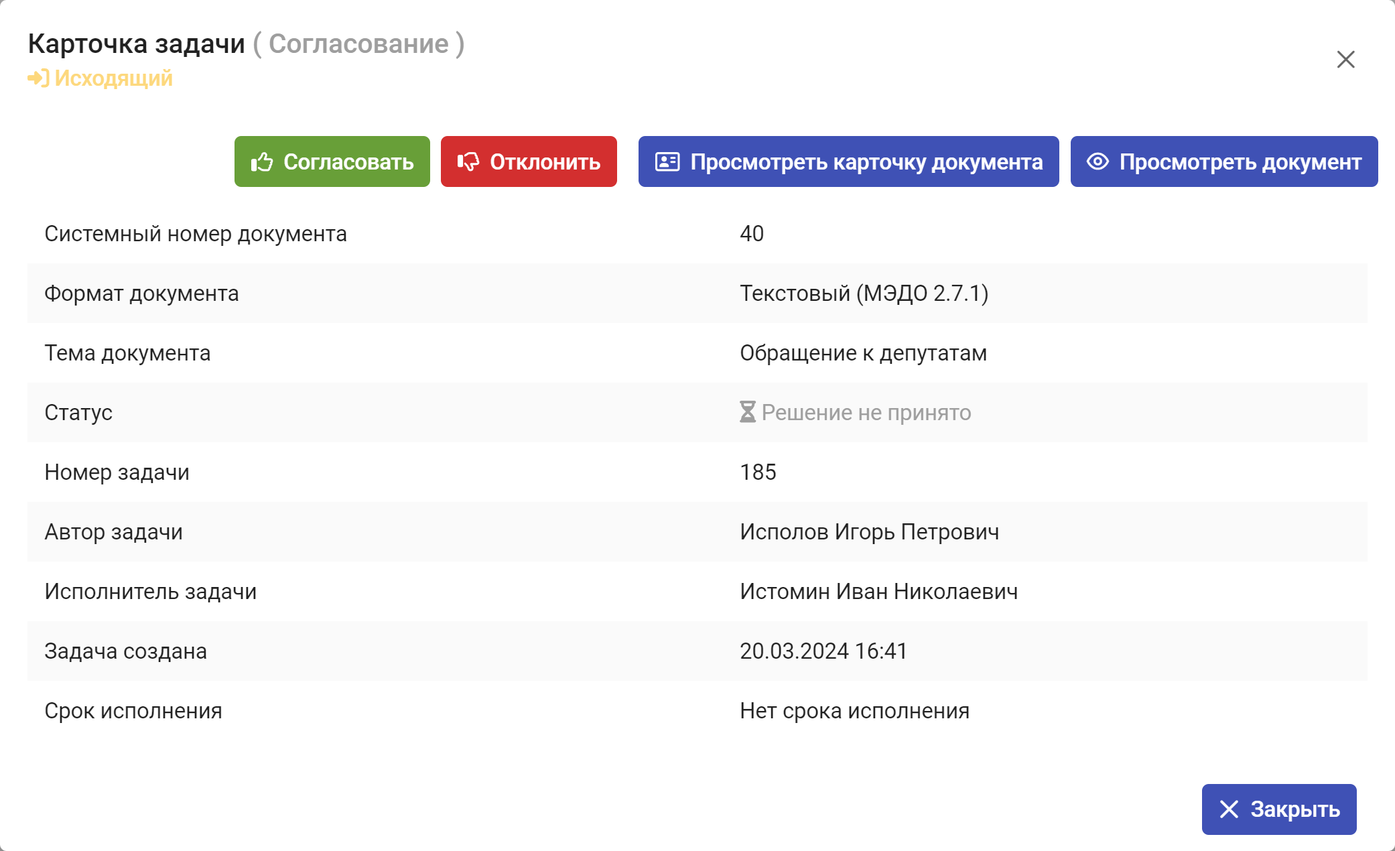The height and width of the screenshot is (851, 1395).
Task: Select value Текстовый (МЭДО 2.7.1)
Action: 864,293
